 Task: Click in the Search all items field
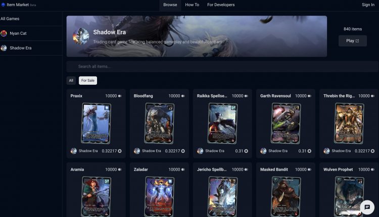(x=222, y=67)
